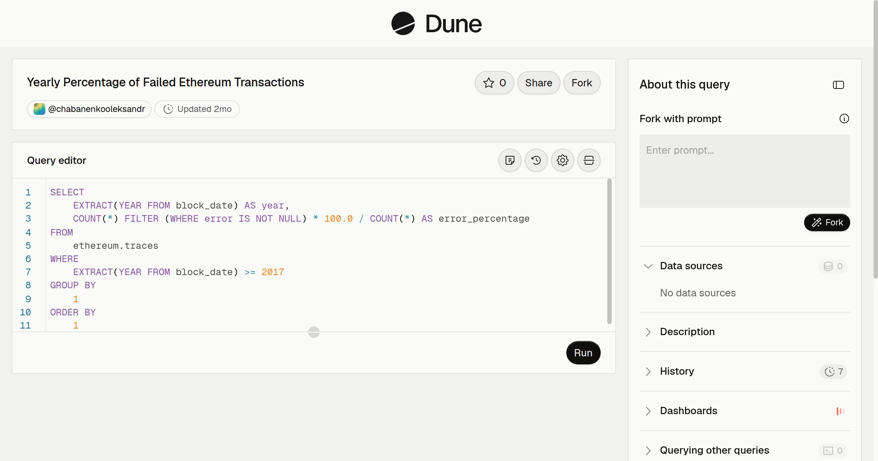Click 'ethereum.traces' in the editor
Screen dimensions: 878x461
[116, 246]
